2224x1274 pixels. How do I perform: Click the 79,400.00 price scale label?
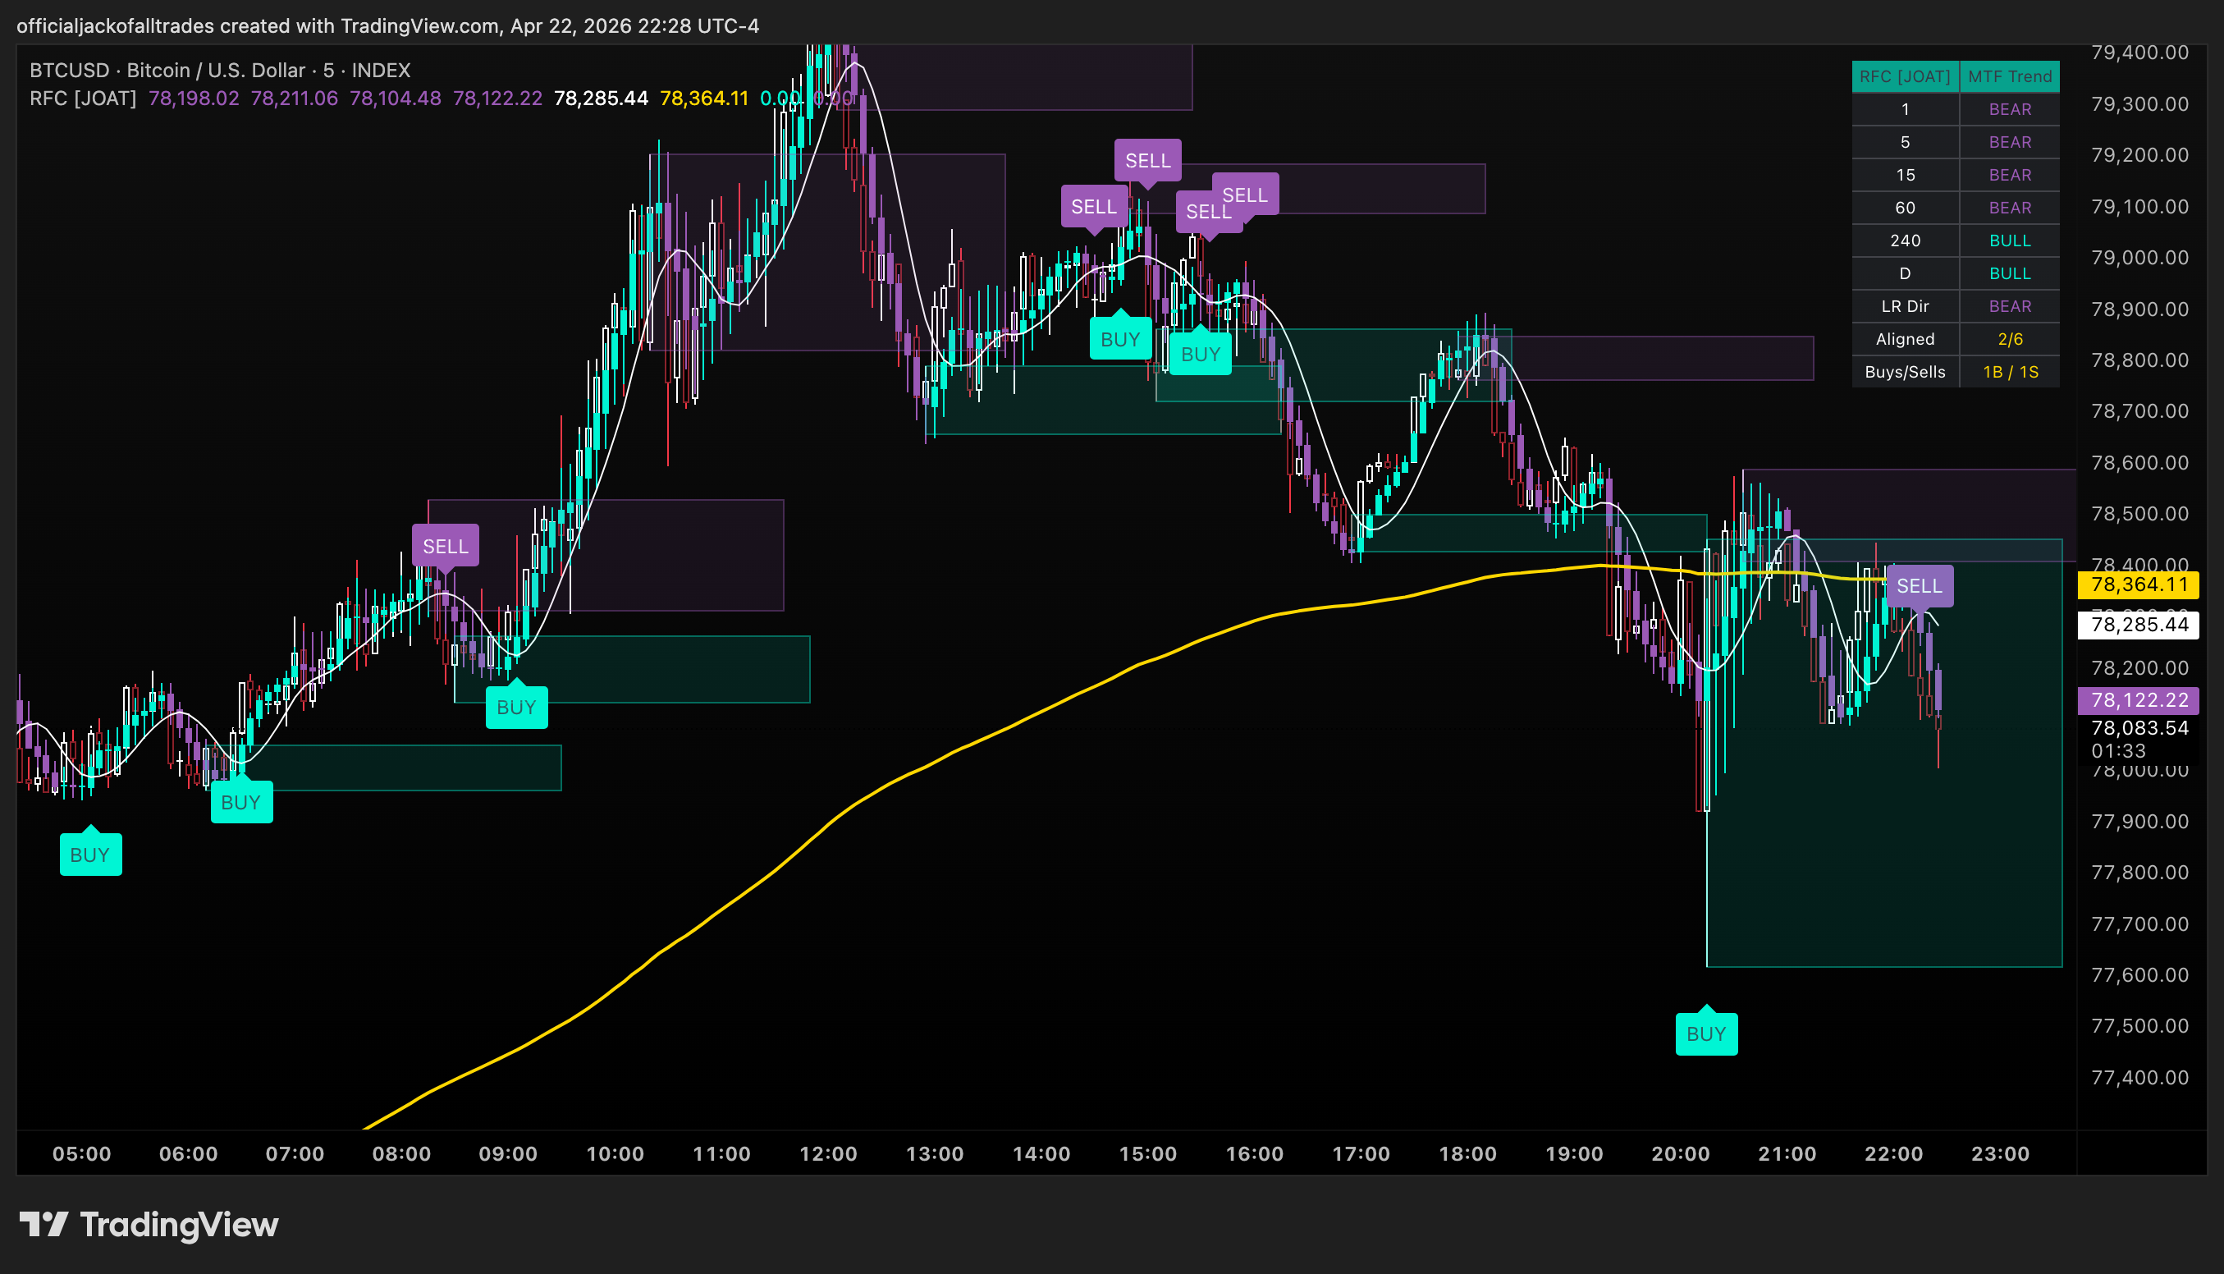point(2140,53)
